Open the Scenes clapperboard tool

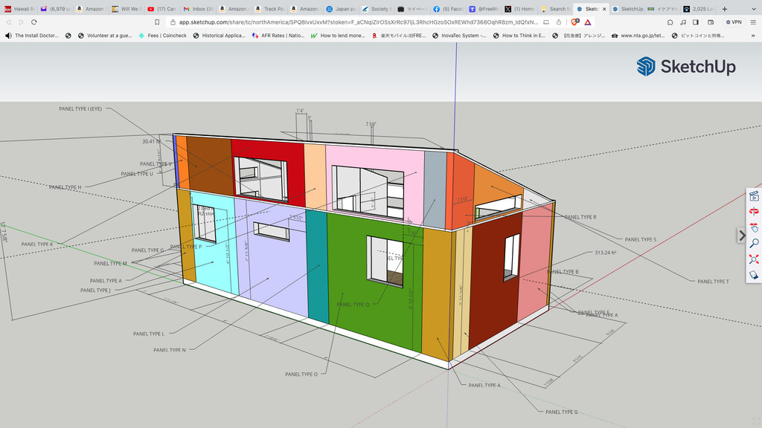753,196
